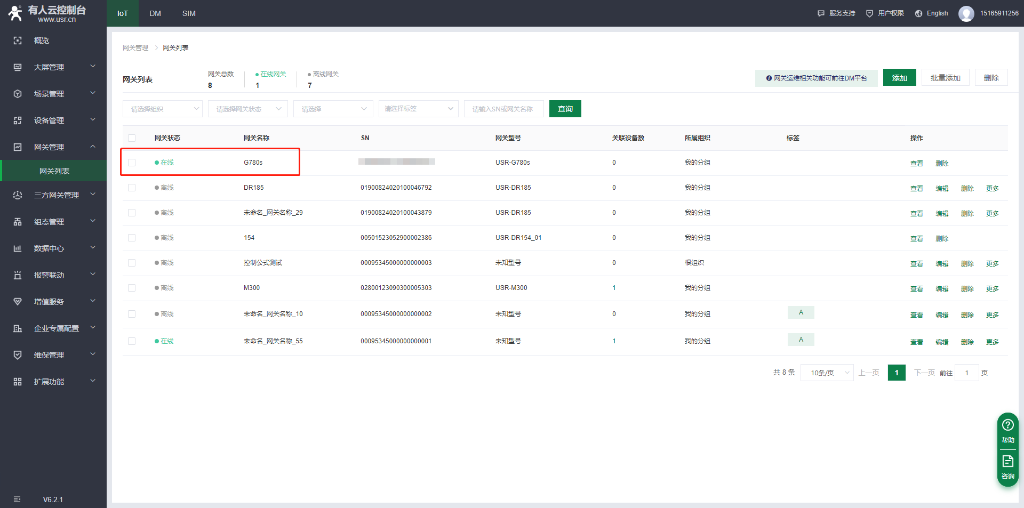
Task: Check the checkbox for DR185 gateway row
Action: (x=132, y=188)
